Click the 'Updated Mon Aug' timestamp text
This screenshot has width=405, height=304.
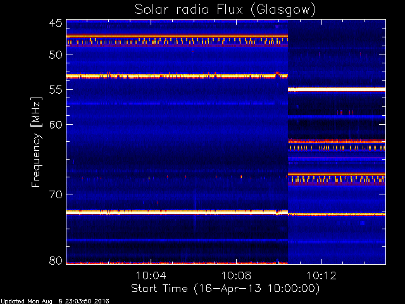(x=55, y=301)
